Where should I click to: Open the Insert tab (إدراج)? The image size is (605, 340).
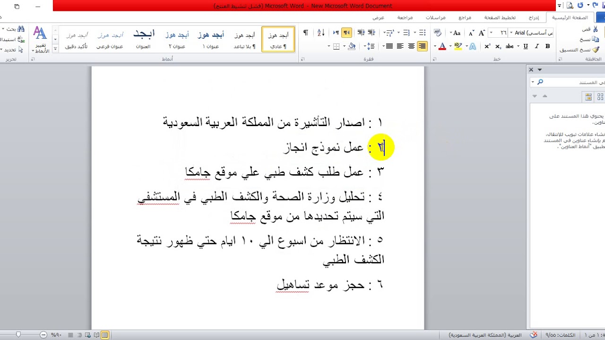click(x=534, y=17)
